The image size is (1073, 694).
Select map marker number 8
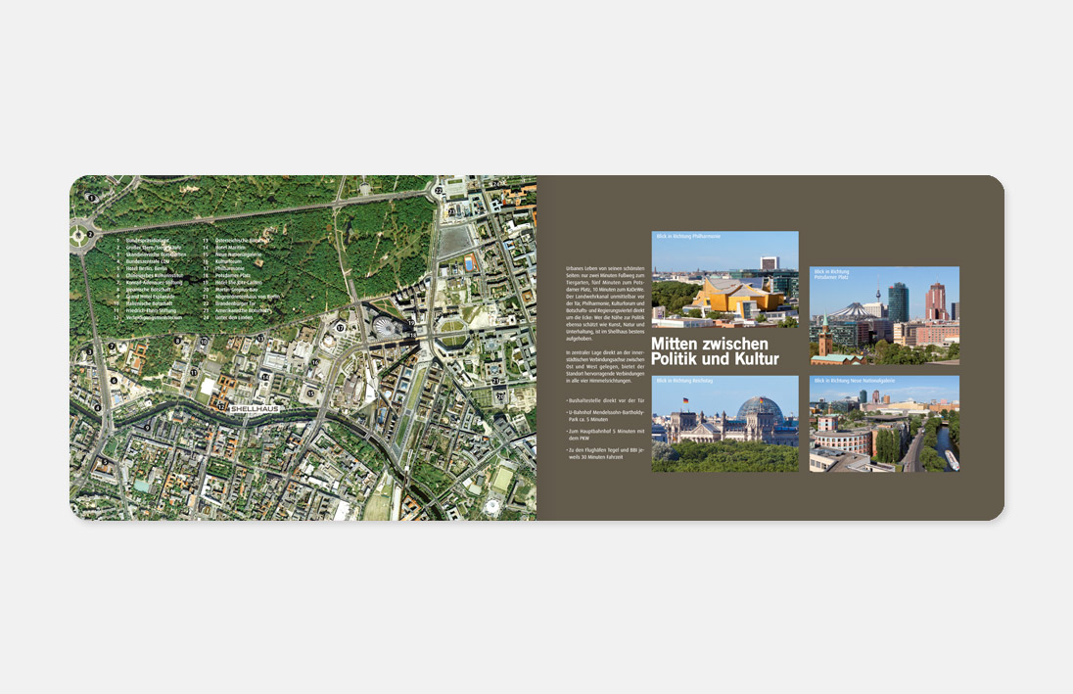(x=178, y=341)
